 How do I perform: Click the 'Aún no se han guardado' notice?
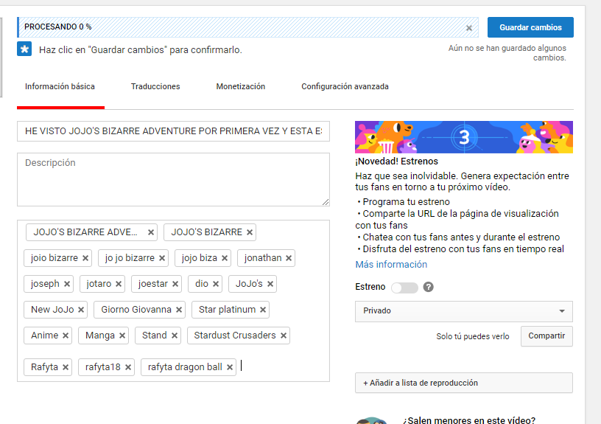click(x=507, y=53)
